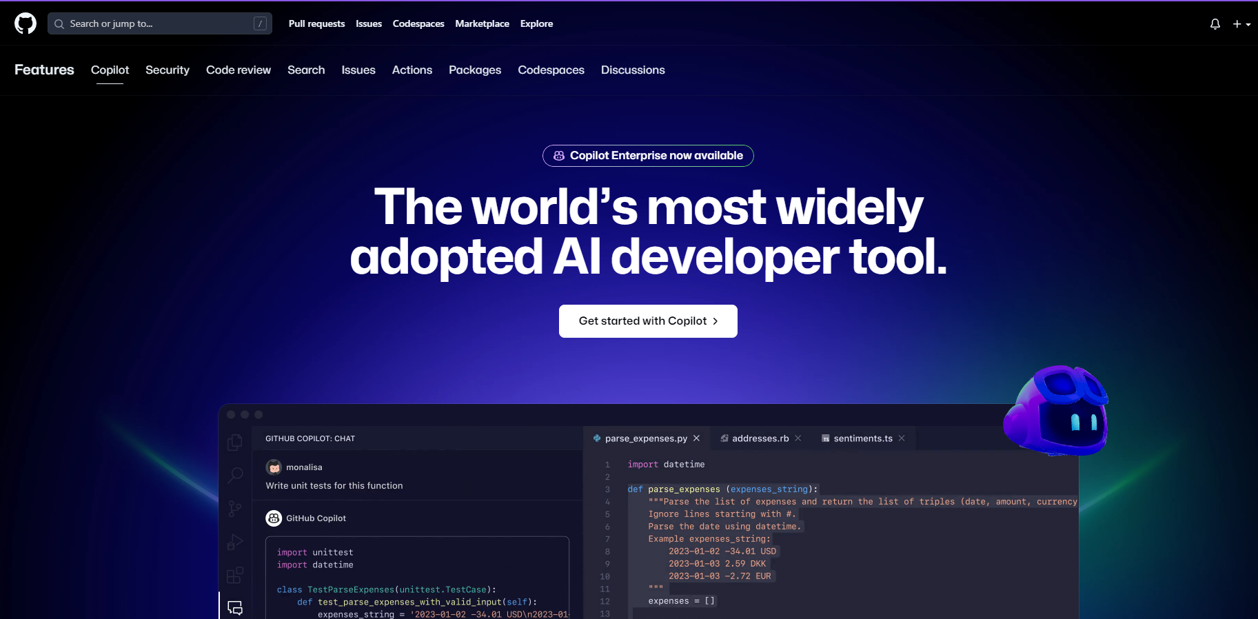Click the search magnifier icon

[x=59, y=24]
